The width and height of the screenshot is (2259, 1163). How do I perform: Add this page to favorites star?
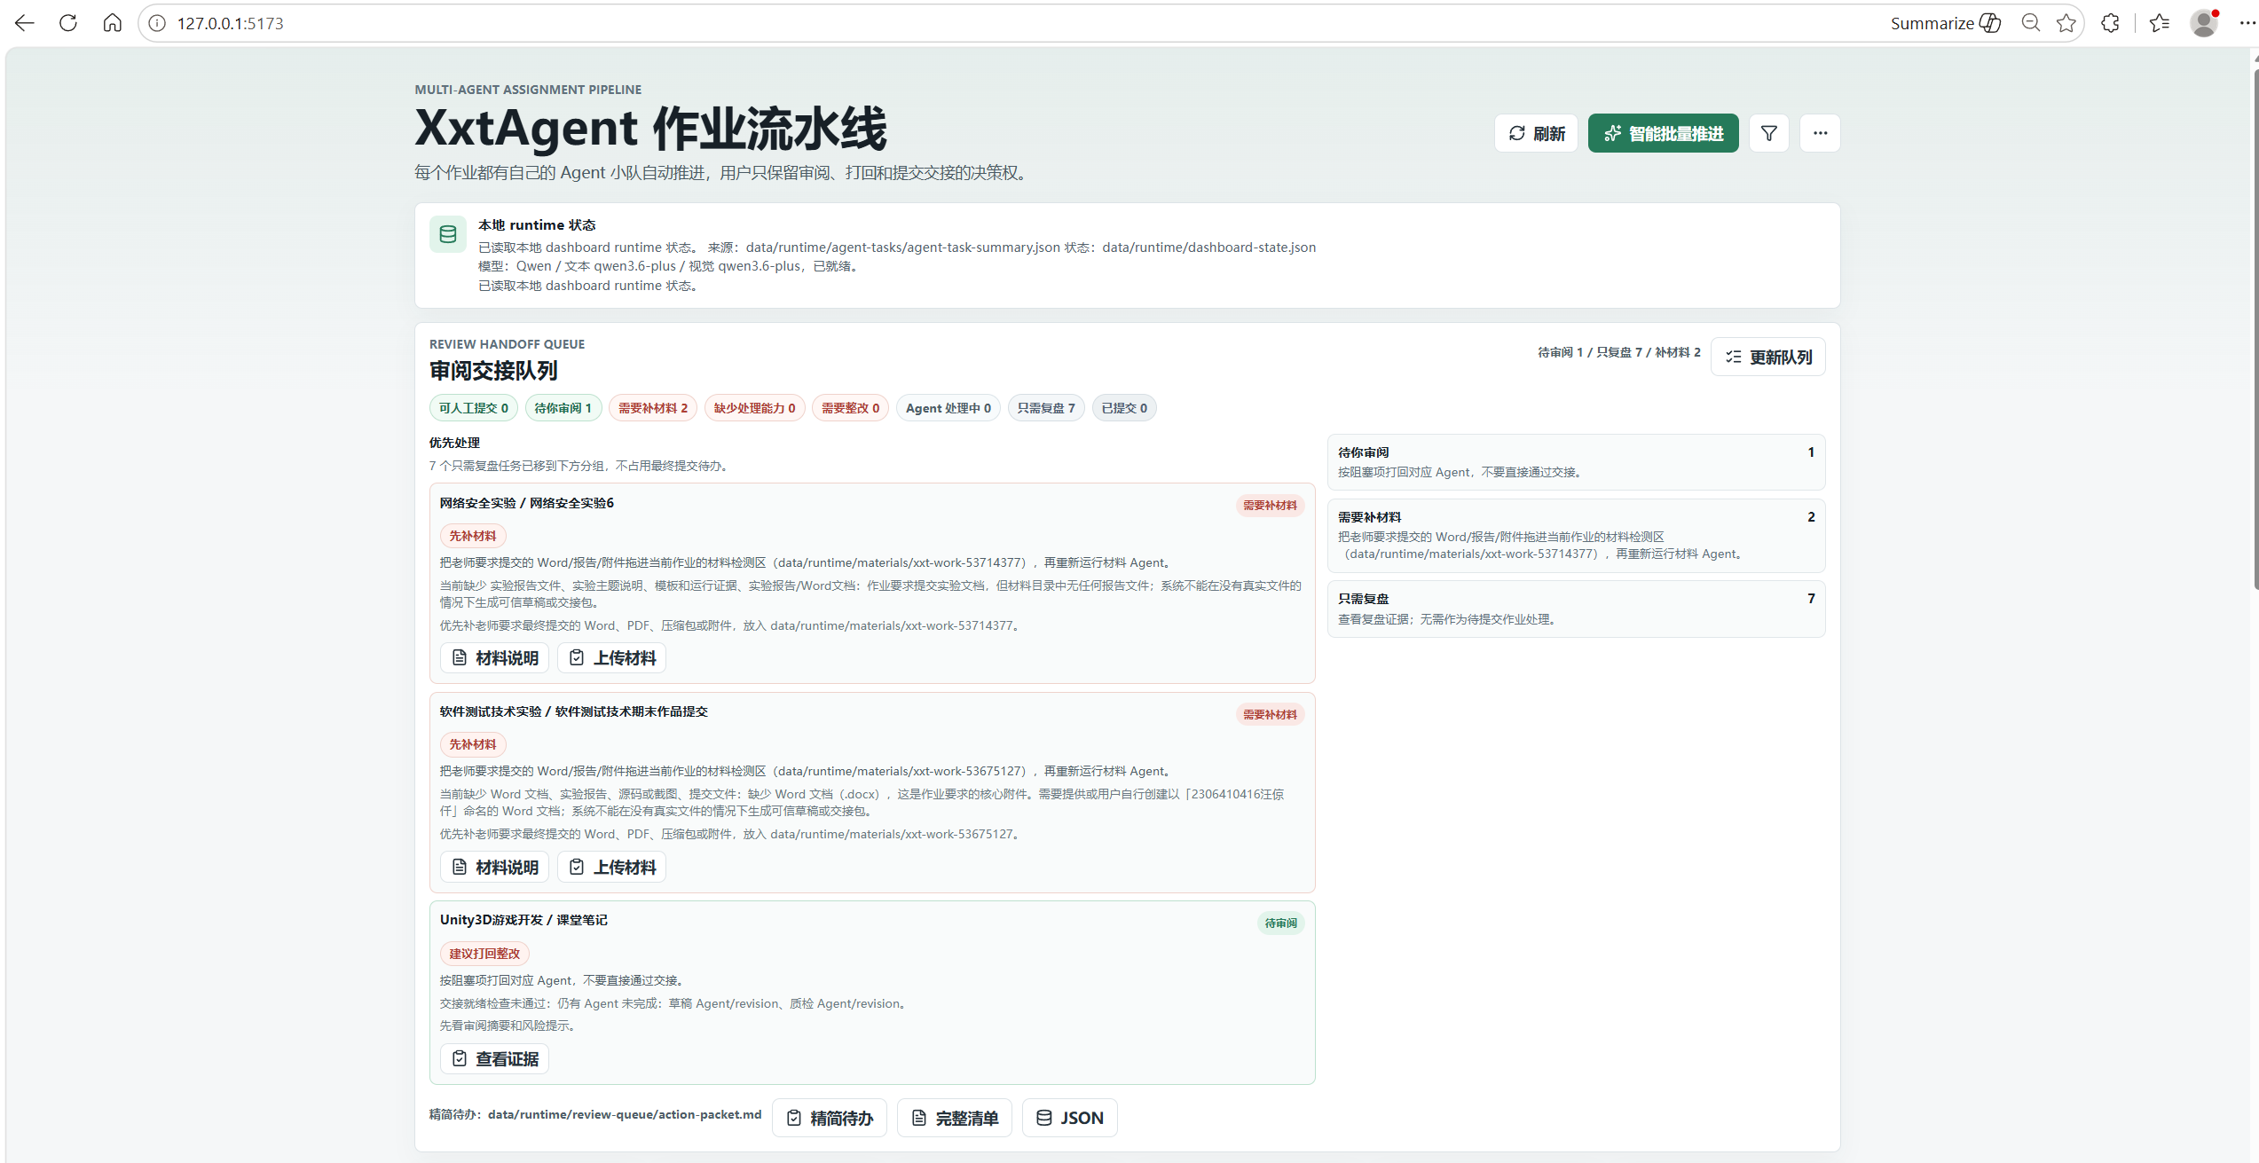[x=2066, y=23]
